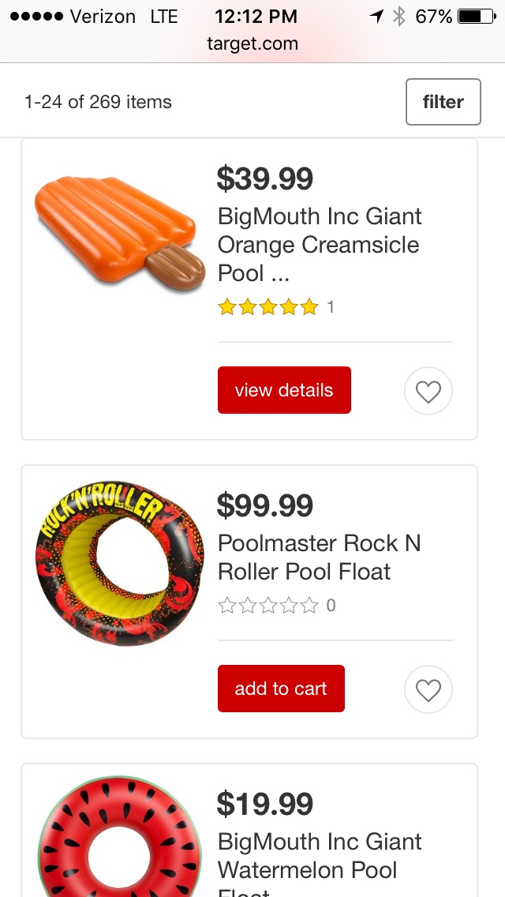Tap the Bluetooth status icon
Screen dimensions: 505x897
coord(398,16)
